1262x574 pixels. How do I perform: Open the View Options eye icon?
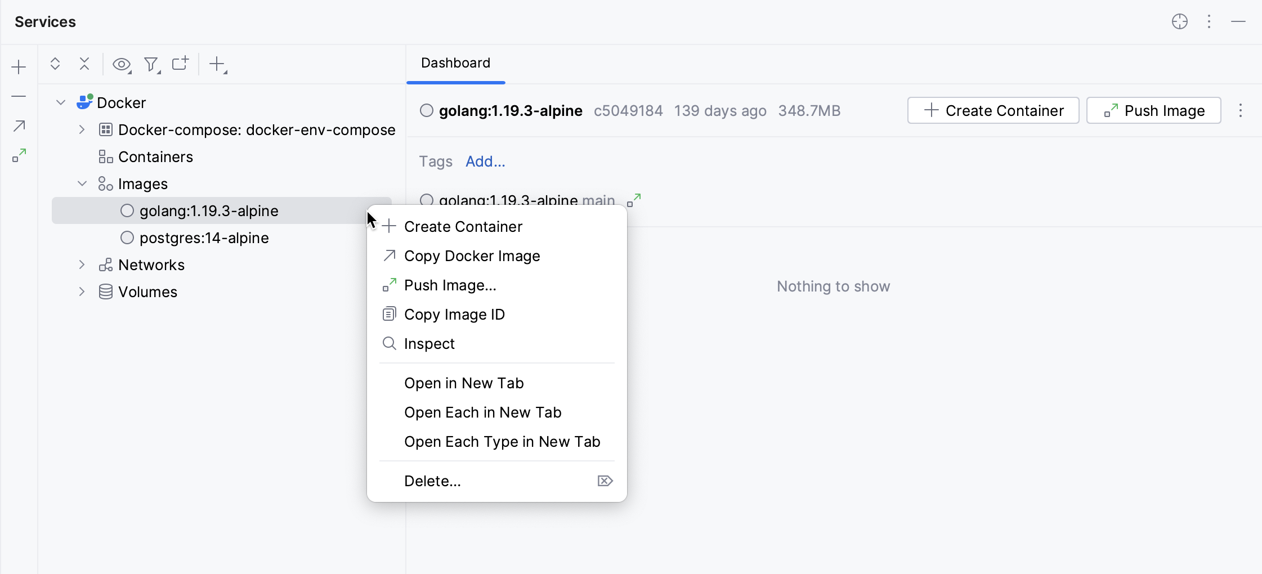pyautogui.click(x=122, y=64)
